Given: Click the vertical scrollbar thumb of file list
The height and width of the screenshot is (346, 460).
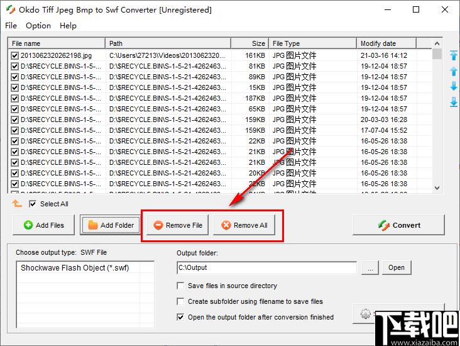Looking at the screenshot, I should point(437,54).
